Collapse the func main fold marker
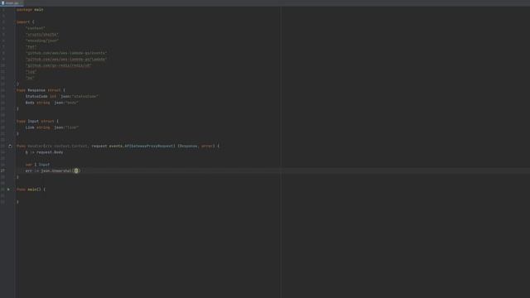This screenshot has height=298, width=530. click(15, 190)
